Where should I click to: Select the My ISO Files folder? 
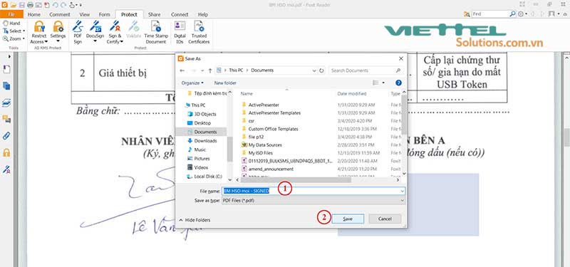tap(260, 153)
